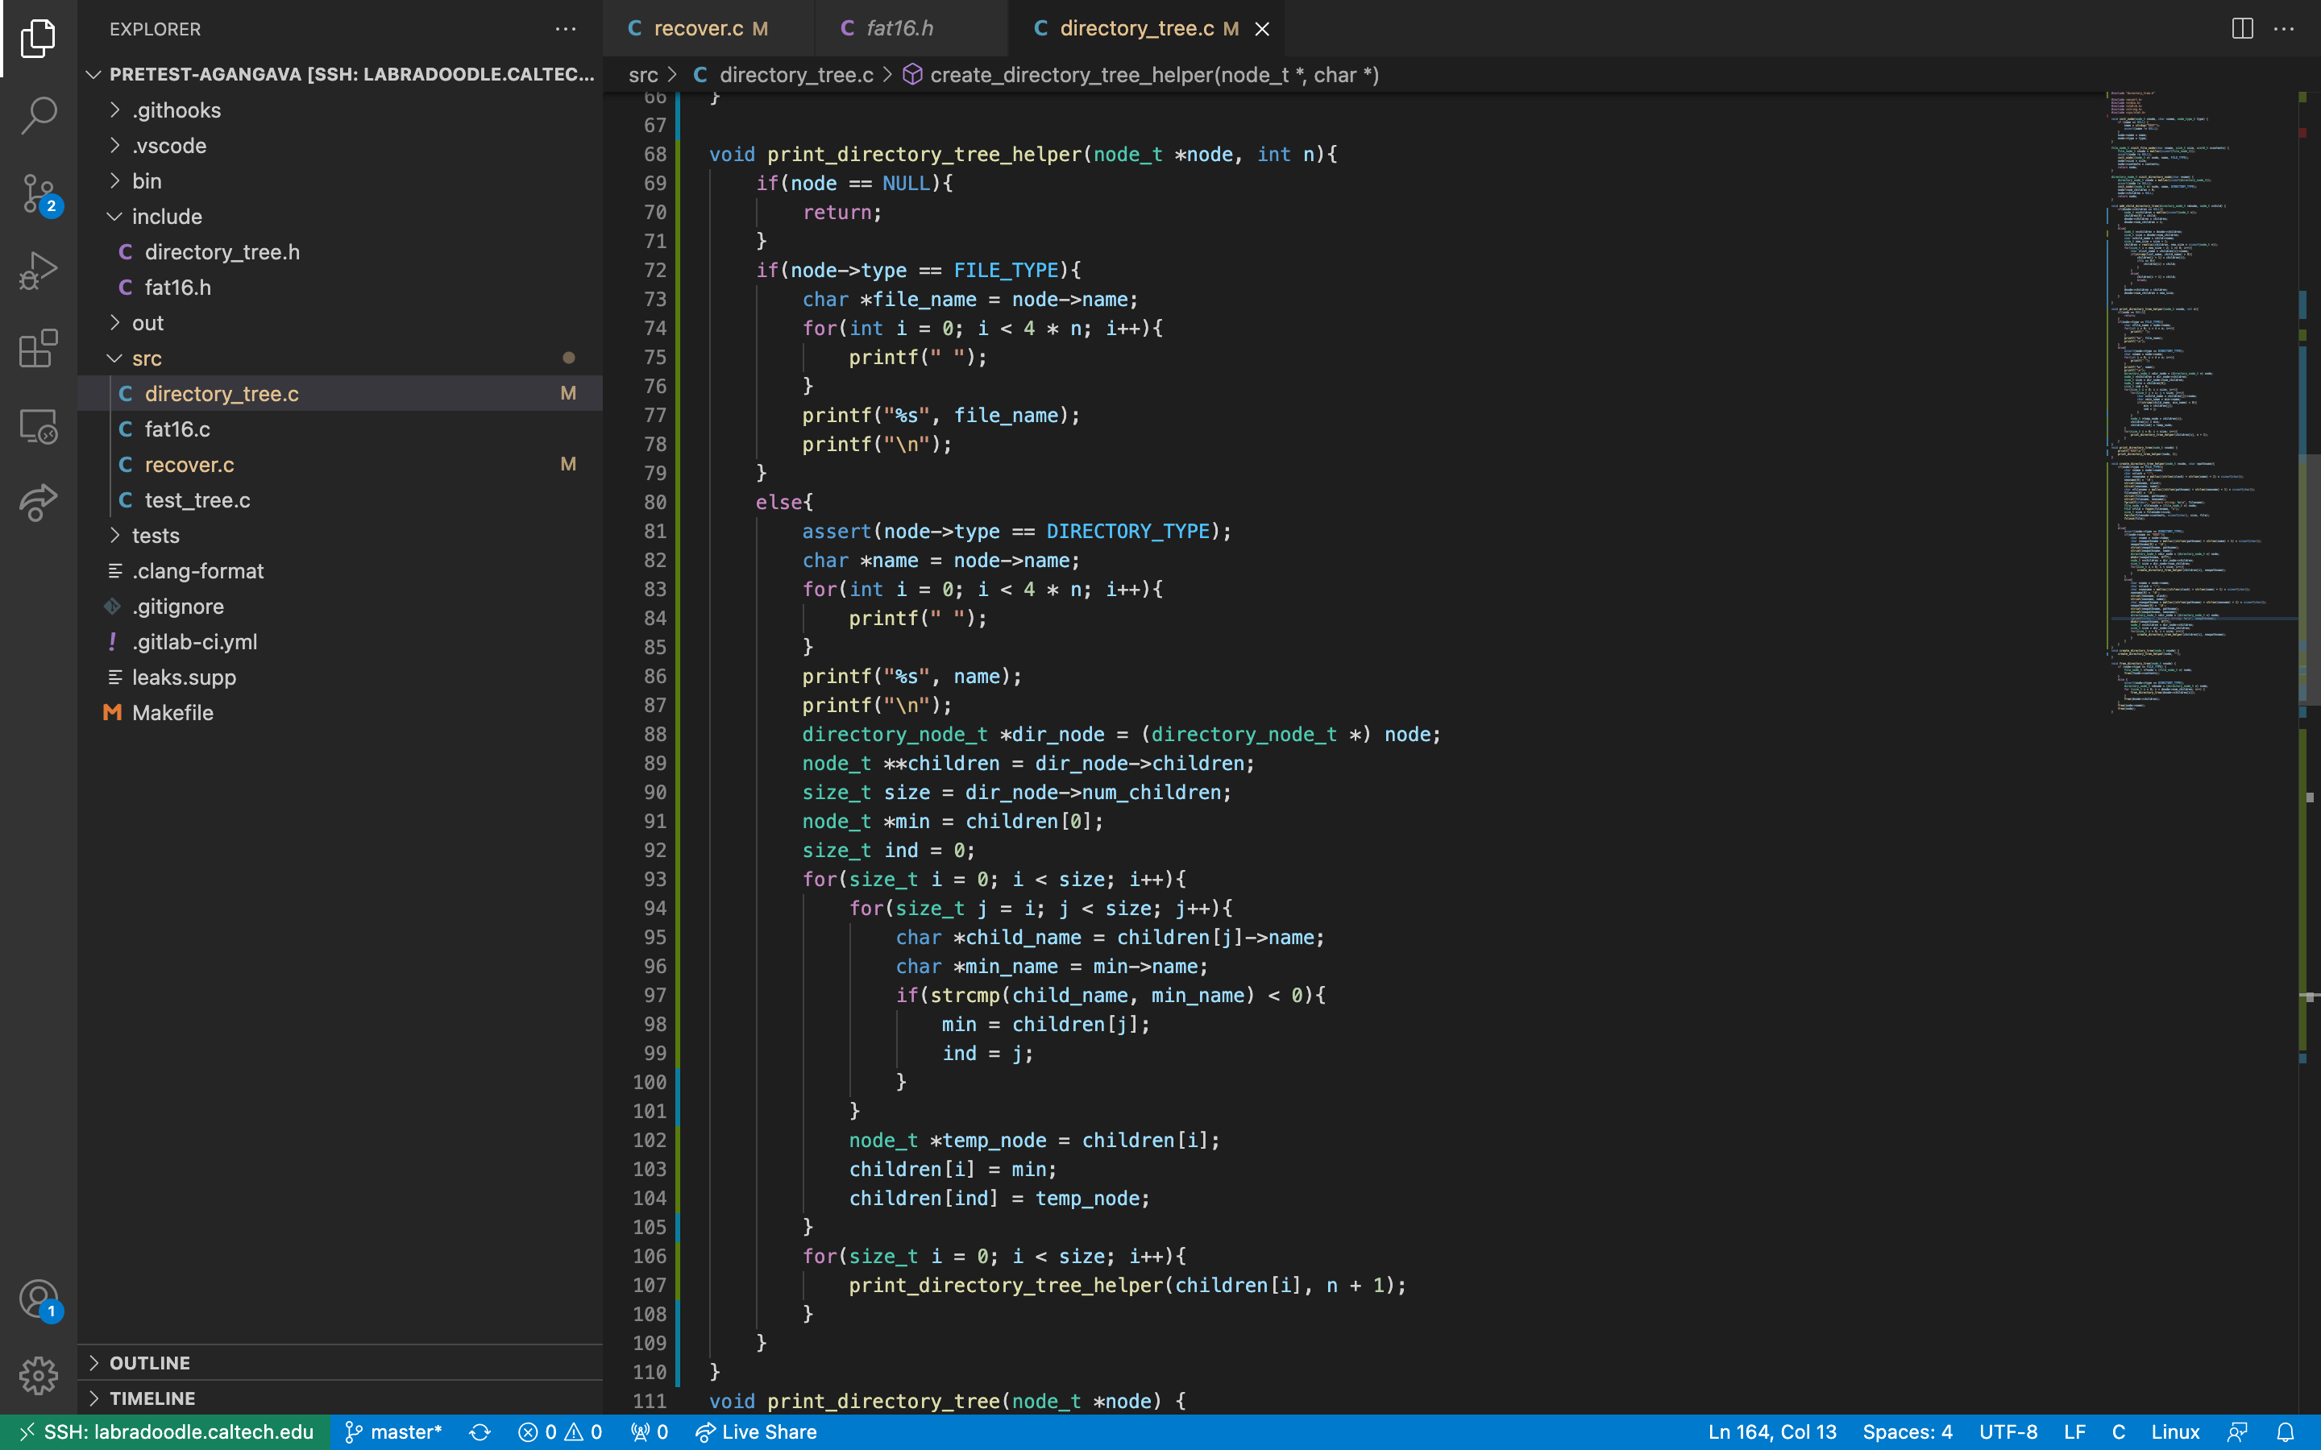Expand the .githooks folder
The width and height of the screenshot is (2321, 1450).
click(176, 110)
